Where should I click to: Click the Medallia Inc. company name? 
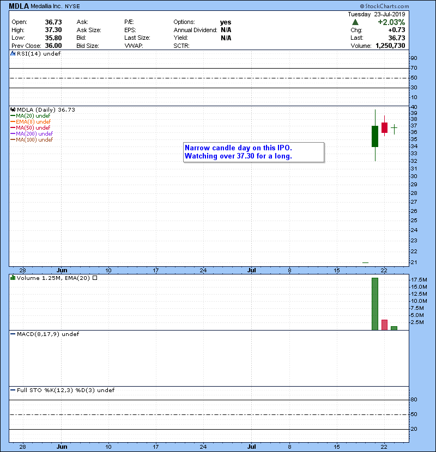tap(47, 6)
